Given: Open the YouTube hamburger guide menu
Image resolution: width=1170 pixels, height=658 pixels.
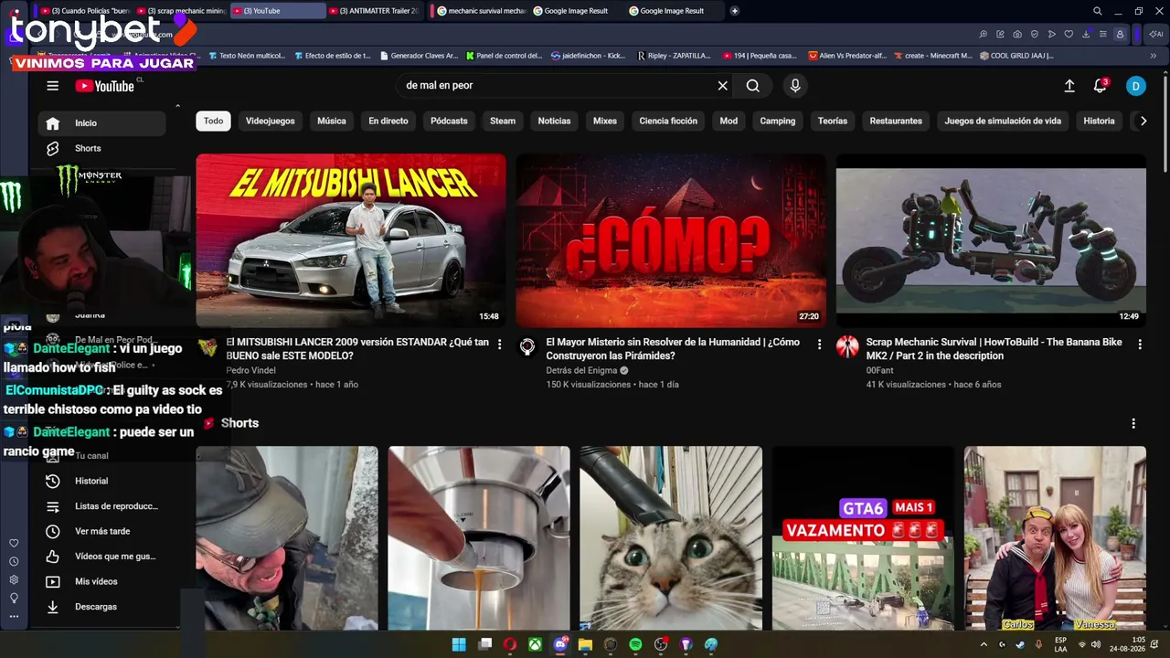Looking at the screenshot, I should 52,86.
